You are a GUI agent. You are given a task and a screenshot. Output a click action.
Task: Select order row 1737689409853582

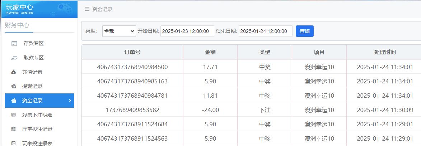tap(132, 110)
